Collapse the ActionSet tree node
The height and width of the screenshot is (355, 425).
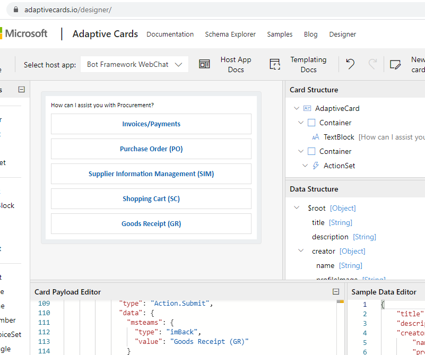point(305,166)
